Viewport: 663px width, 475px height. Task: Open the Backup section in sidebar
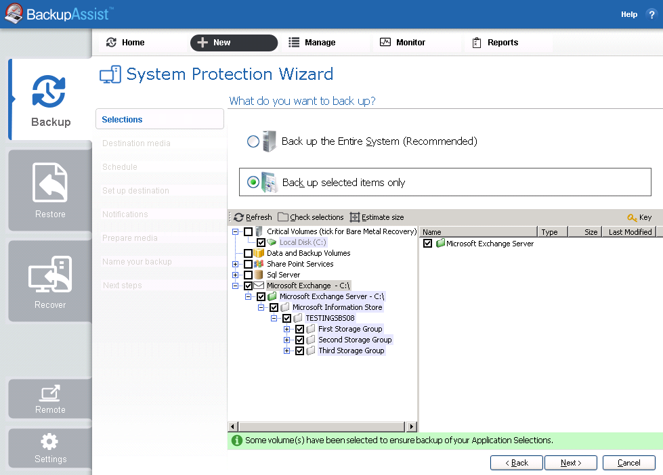tap(50, 99)
